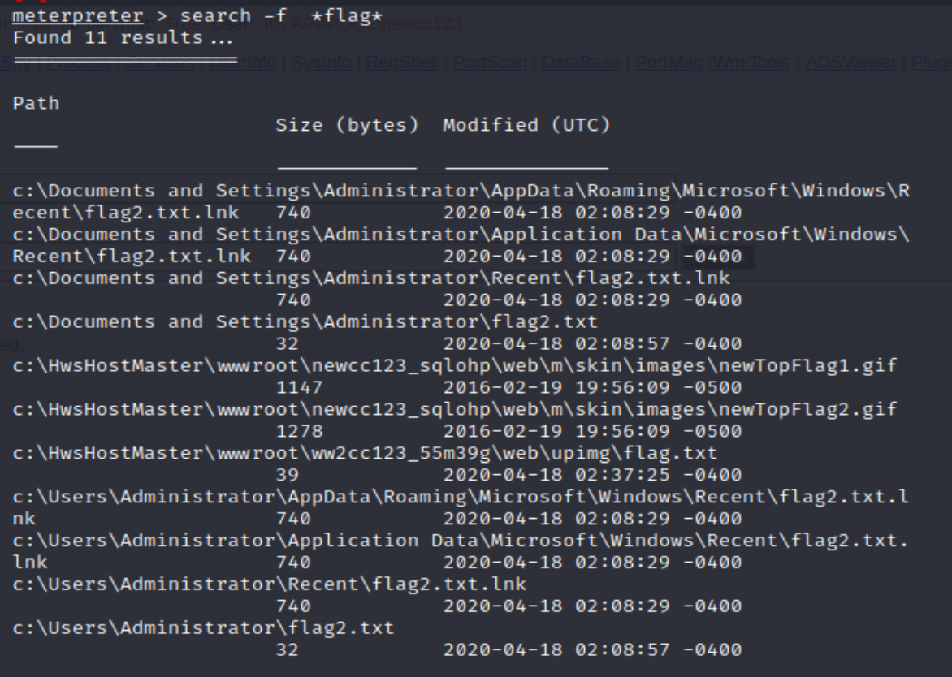Open the faint PortScan link

(x=489, y=63)
